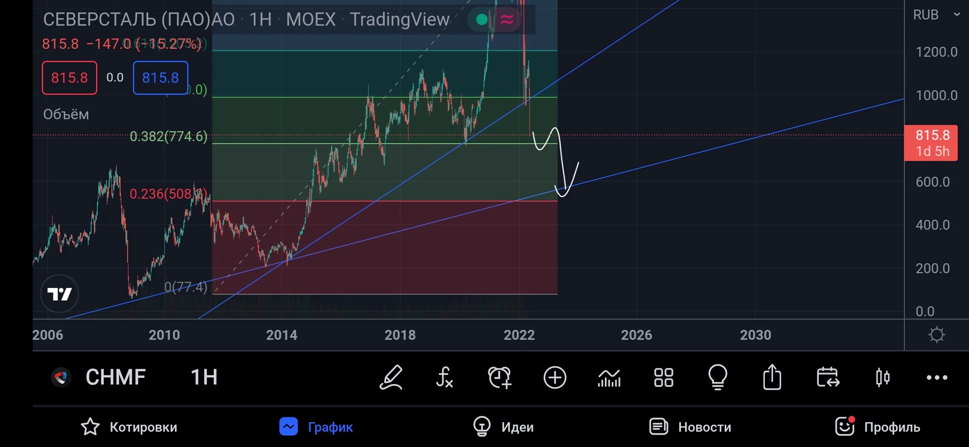The height and width of the screenshot is (447, 969).
Task: Tap the blue buy price 815.8 button
Action: tap(161, 78)
